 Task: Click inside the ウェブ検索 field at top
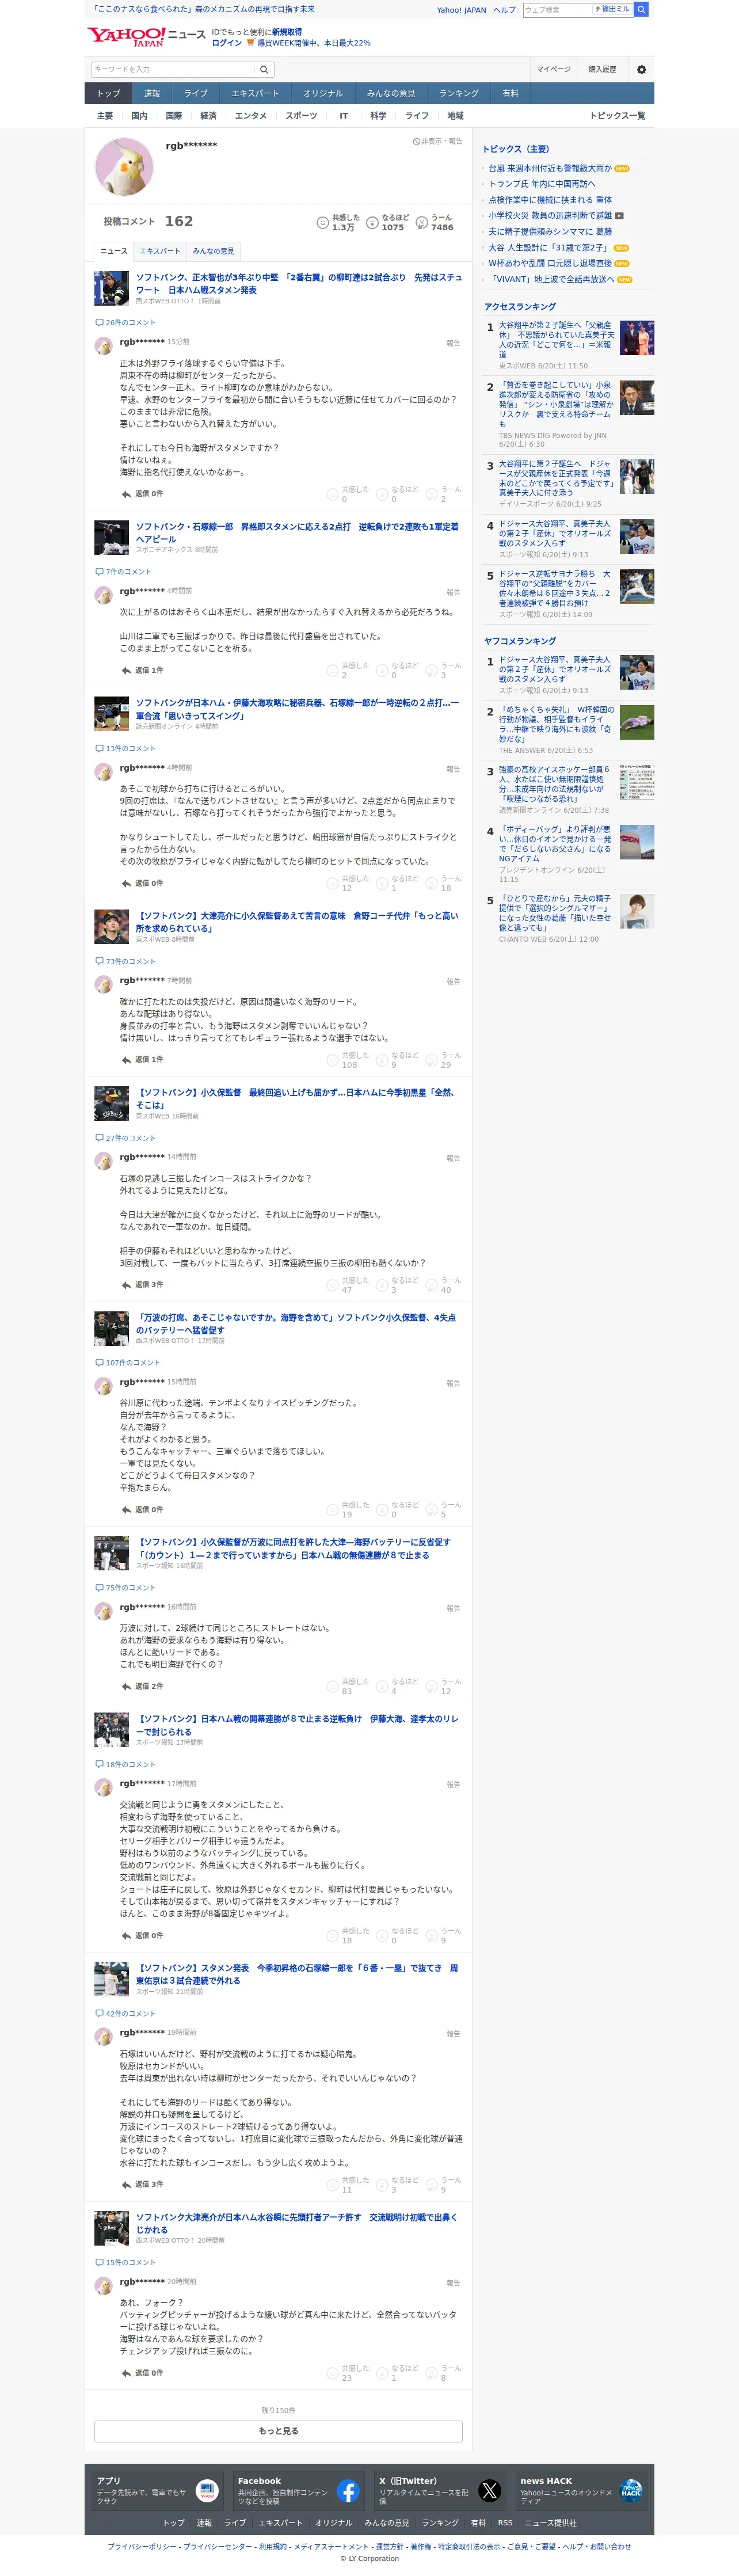point(557,9)
